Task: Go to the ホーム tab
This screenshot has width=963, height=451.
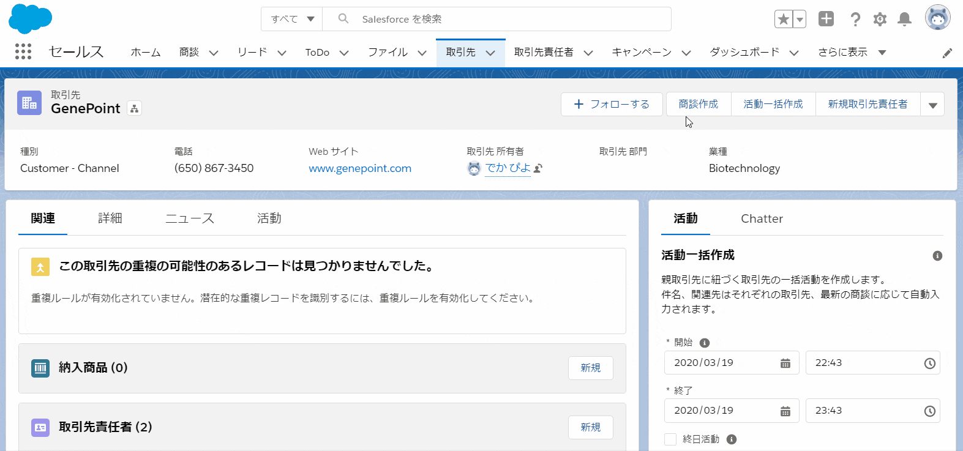Action: point(146,53)
